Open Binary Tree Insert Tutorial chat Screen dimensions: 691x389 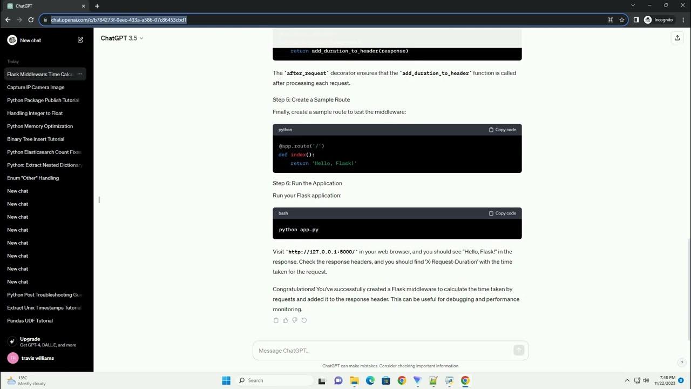point(45,139)
